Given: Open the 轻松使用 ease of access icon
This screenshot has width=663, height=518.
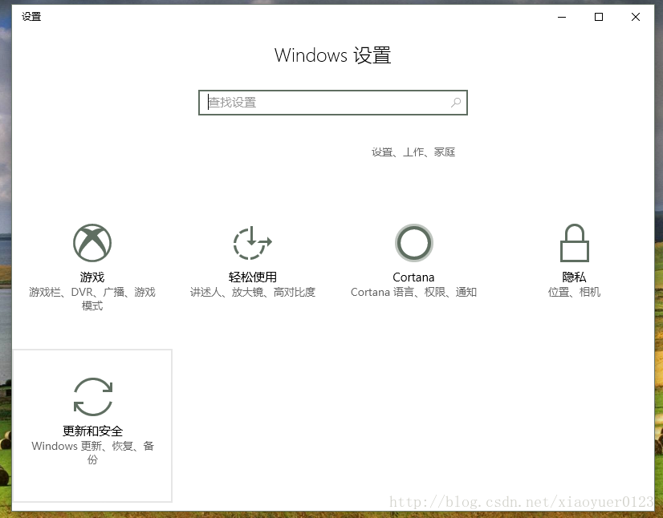Looking at the screenshot, I should point(252,242).
